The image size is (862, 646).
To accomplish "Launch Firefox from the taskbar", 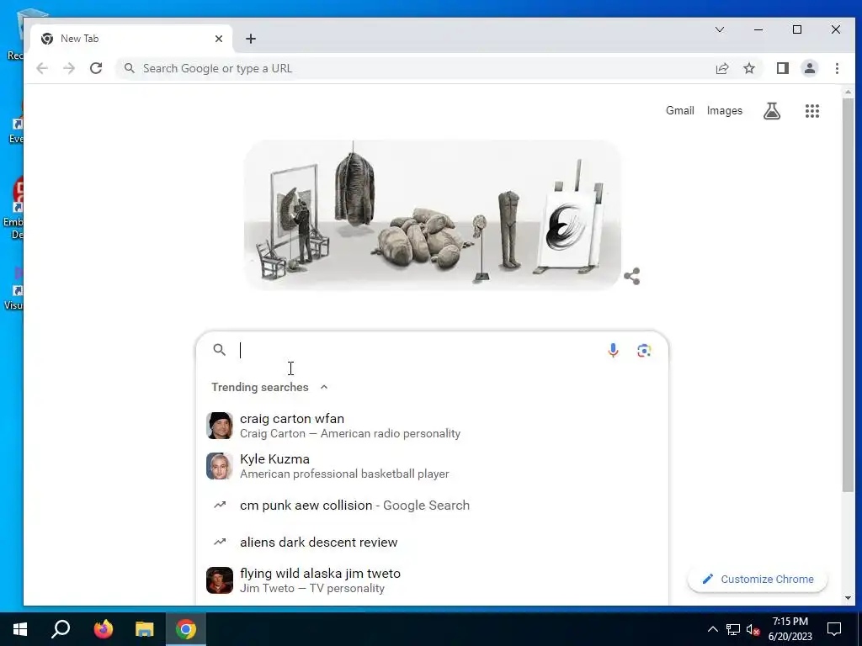I will [104, 629].
